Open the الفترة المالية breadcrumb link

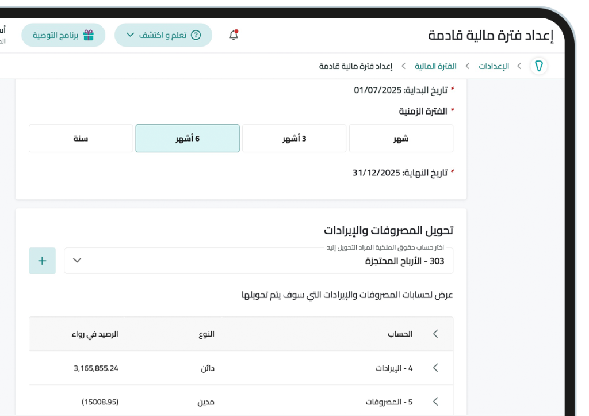[x=436, y=66]
